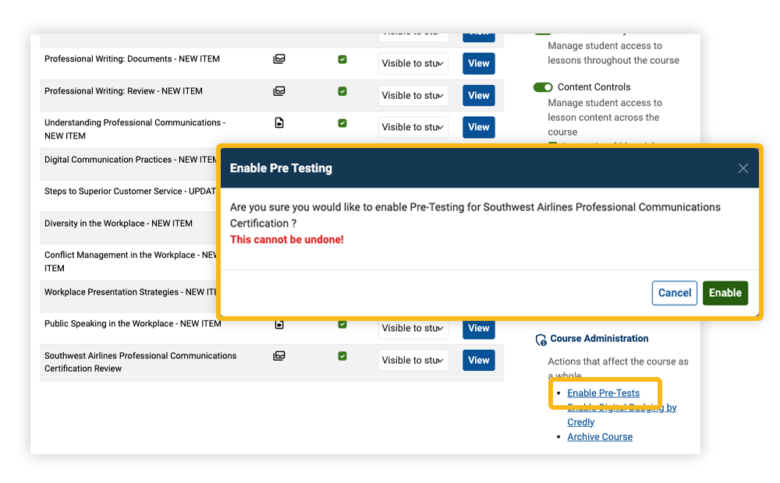
Task: Click the document icon for Public Speaking in the Workplace
Action: coord(279,324)
